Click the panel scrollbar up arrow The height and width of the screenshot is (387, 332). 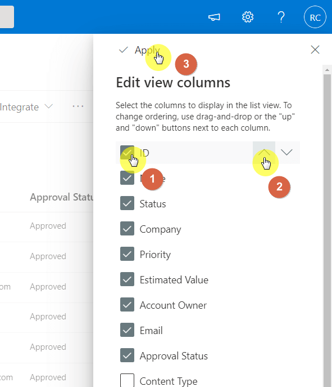pos(327,70)
